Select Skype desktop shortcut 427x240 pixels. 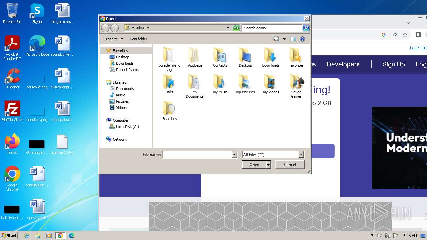37,13
